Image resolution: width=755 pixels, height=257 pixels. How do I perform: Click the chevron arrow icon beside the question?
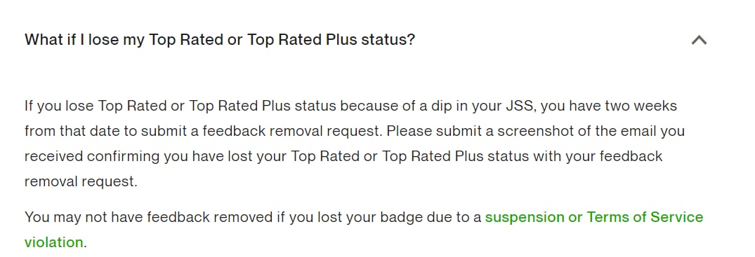click(x=699, y=40)
